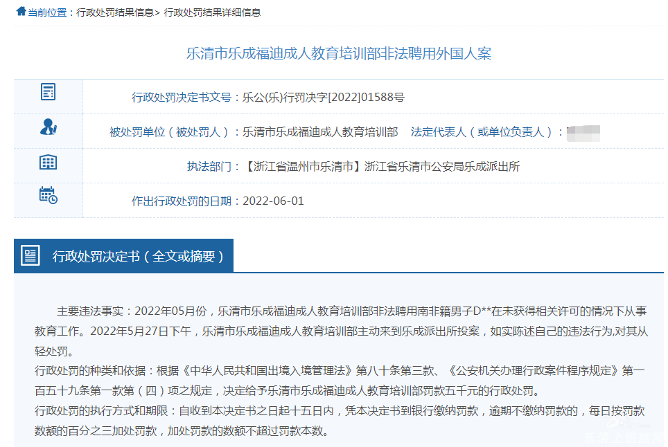Viewport: 668px width, 447px height.
Task: Select decision number 乐公(乐)行罚决字[2022]01588号
Action: point(323,97)
